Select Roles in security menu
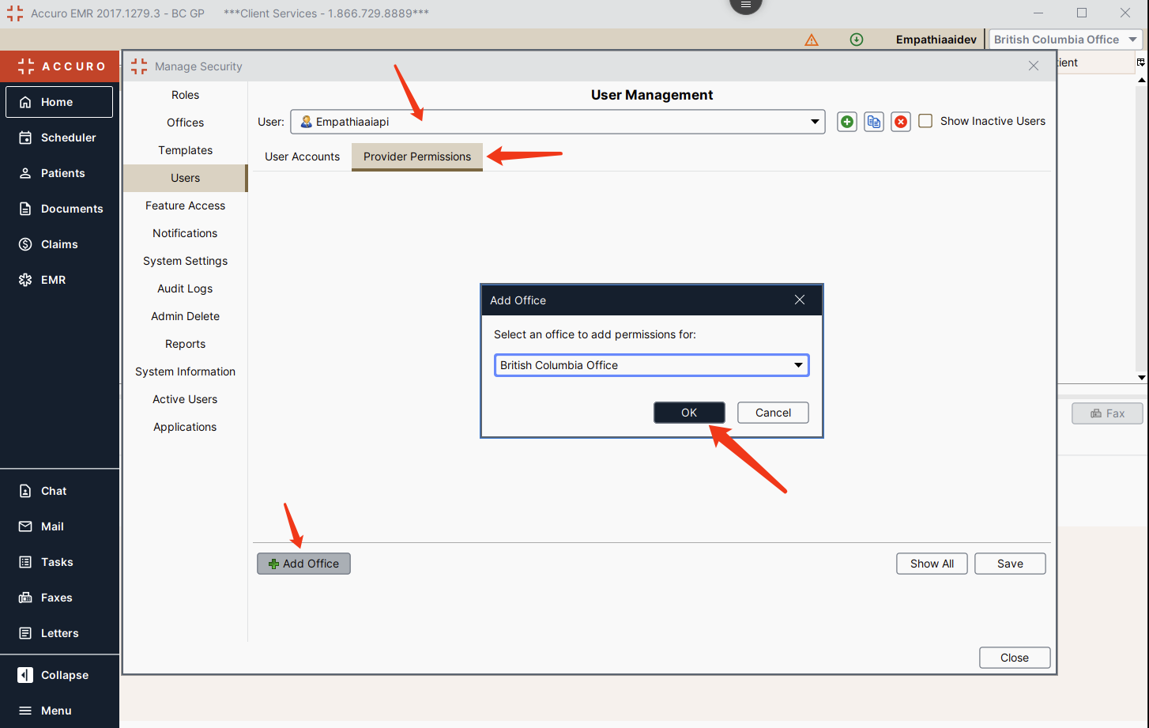 185,95
